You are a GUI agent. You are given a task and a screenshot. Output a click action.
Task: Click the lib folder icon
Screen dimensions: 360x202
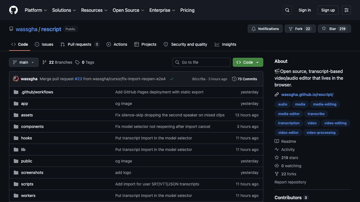tap(16, 150)
